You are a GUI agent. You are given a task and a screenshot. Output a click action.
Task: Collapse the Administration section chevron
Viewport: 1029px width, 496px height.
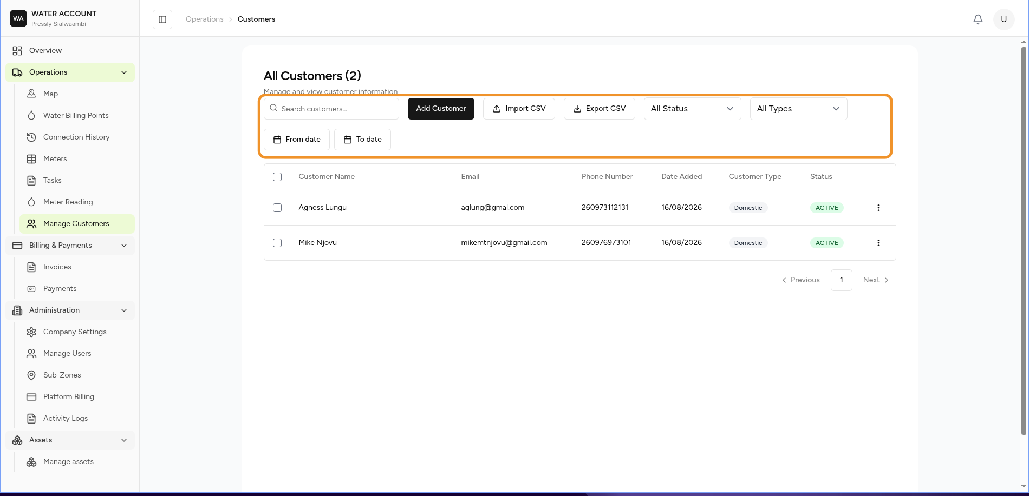point(124,310)
